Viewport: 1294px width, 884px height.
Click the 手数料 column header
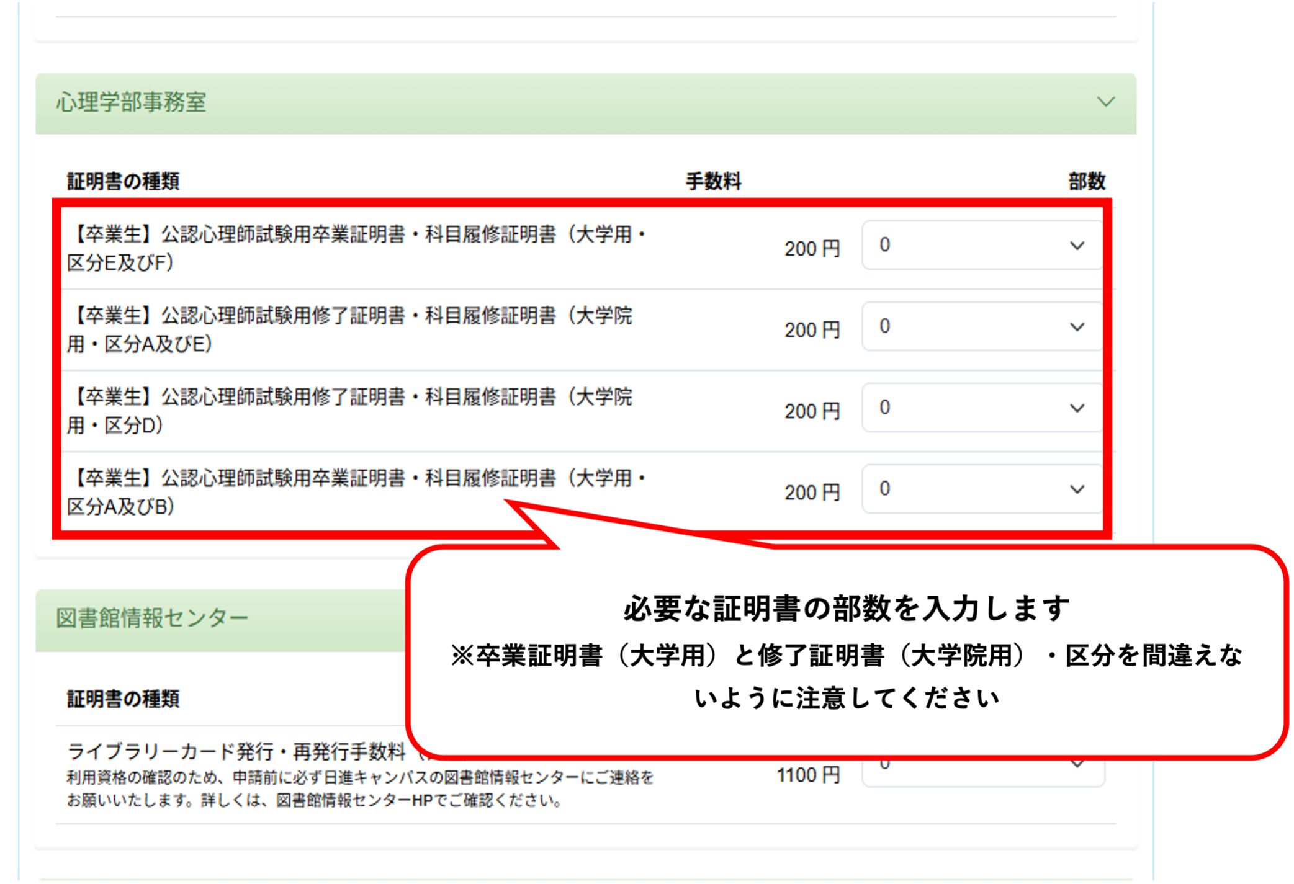tap(713, 182)
